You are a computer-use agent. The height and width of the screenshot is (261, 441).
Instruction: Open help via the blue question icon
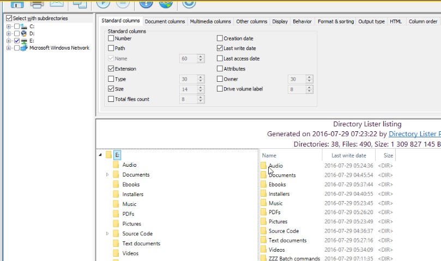146,4
